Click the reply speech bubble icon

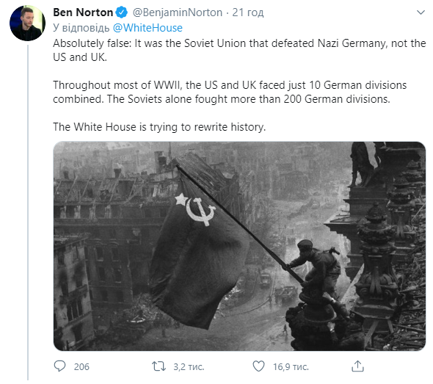59,366
